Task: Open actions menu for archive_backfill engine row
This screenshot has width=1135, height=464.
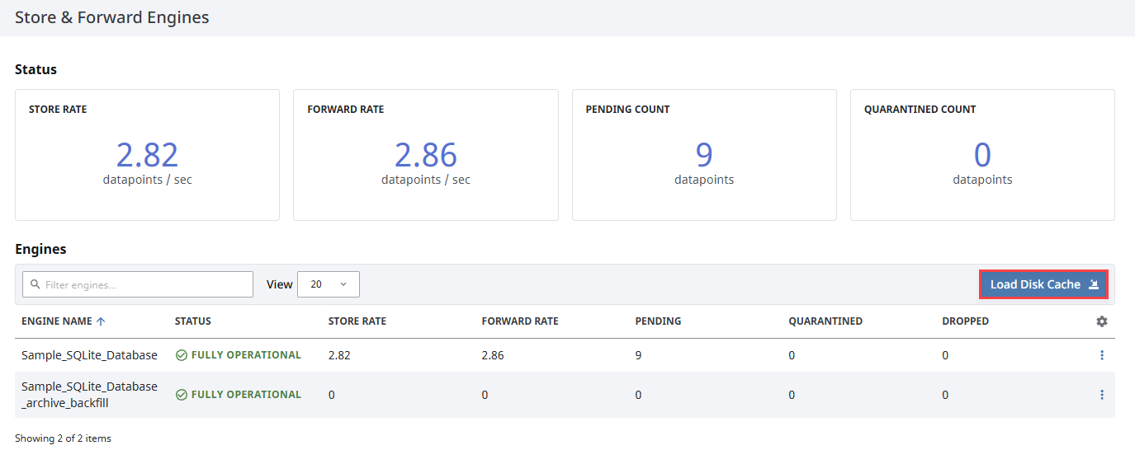Action: (1101, 395)
